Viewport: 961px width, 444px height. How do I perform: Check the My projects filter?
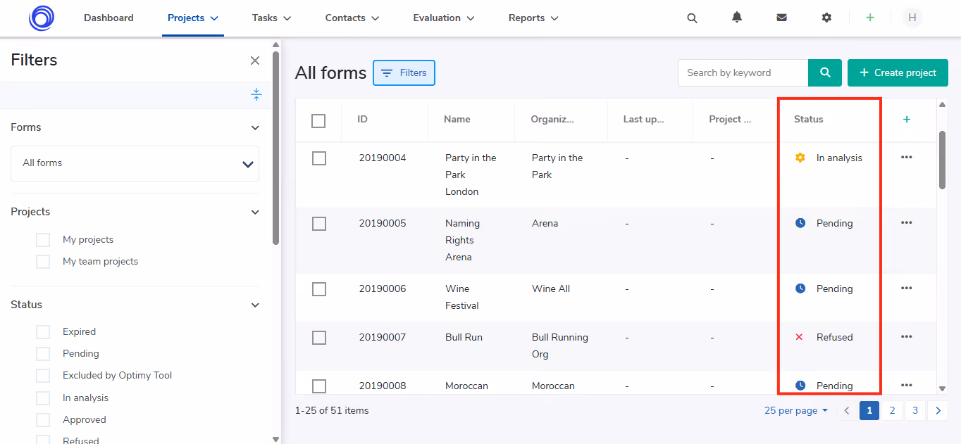click(43, 240)
